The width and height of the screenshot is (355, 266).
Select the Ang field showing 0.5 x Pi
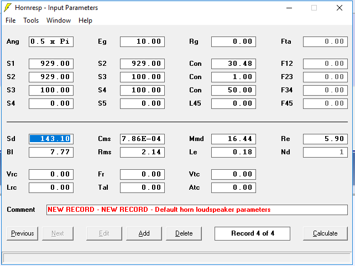(x=51, y=41)
